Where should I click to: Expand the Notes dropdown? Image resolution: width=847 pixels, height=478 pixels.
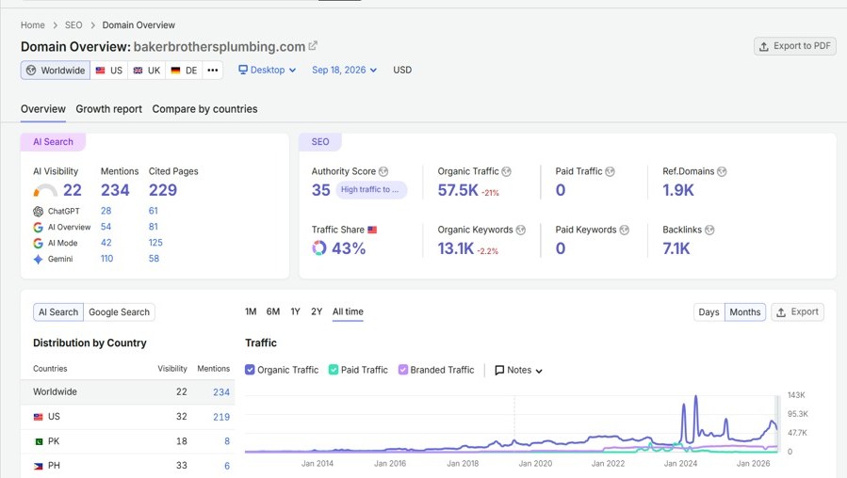[x=518, y=370]
